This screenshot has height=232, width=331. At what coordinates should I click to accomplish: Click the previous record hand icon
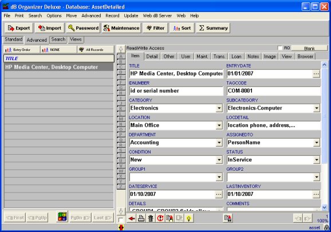pyautogui.click(x=298, y=218)
